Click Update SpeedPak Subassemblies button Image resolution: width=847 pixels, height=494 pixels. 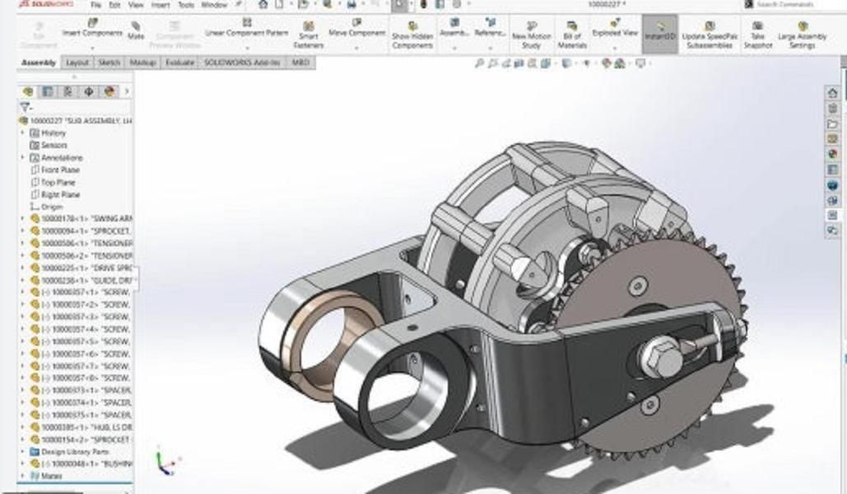709,36
